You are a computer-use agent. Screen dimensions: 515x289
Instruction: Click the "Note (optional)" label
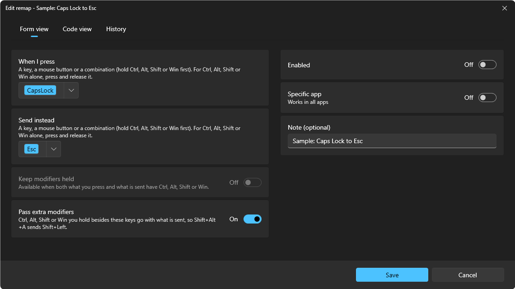coord(309,127)
